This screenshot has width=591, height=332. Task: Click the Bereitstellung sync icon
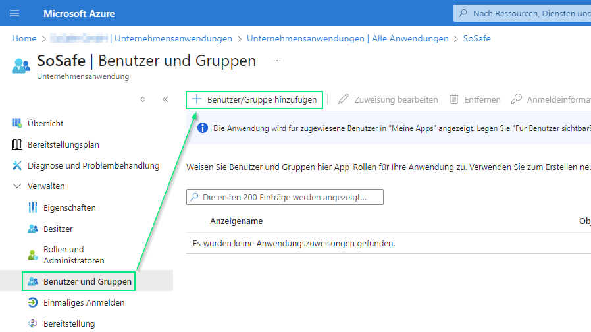coord(33,323)
